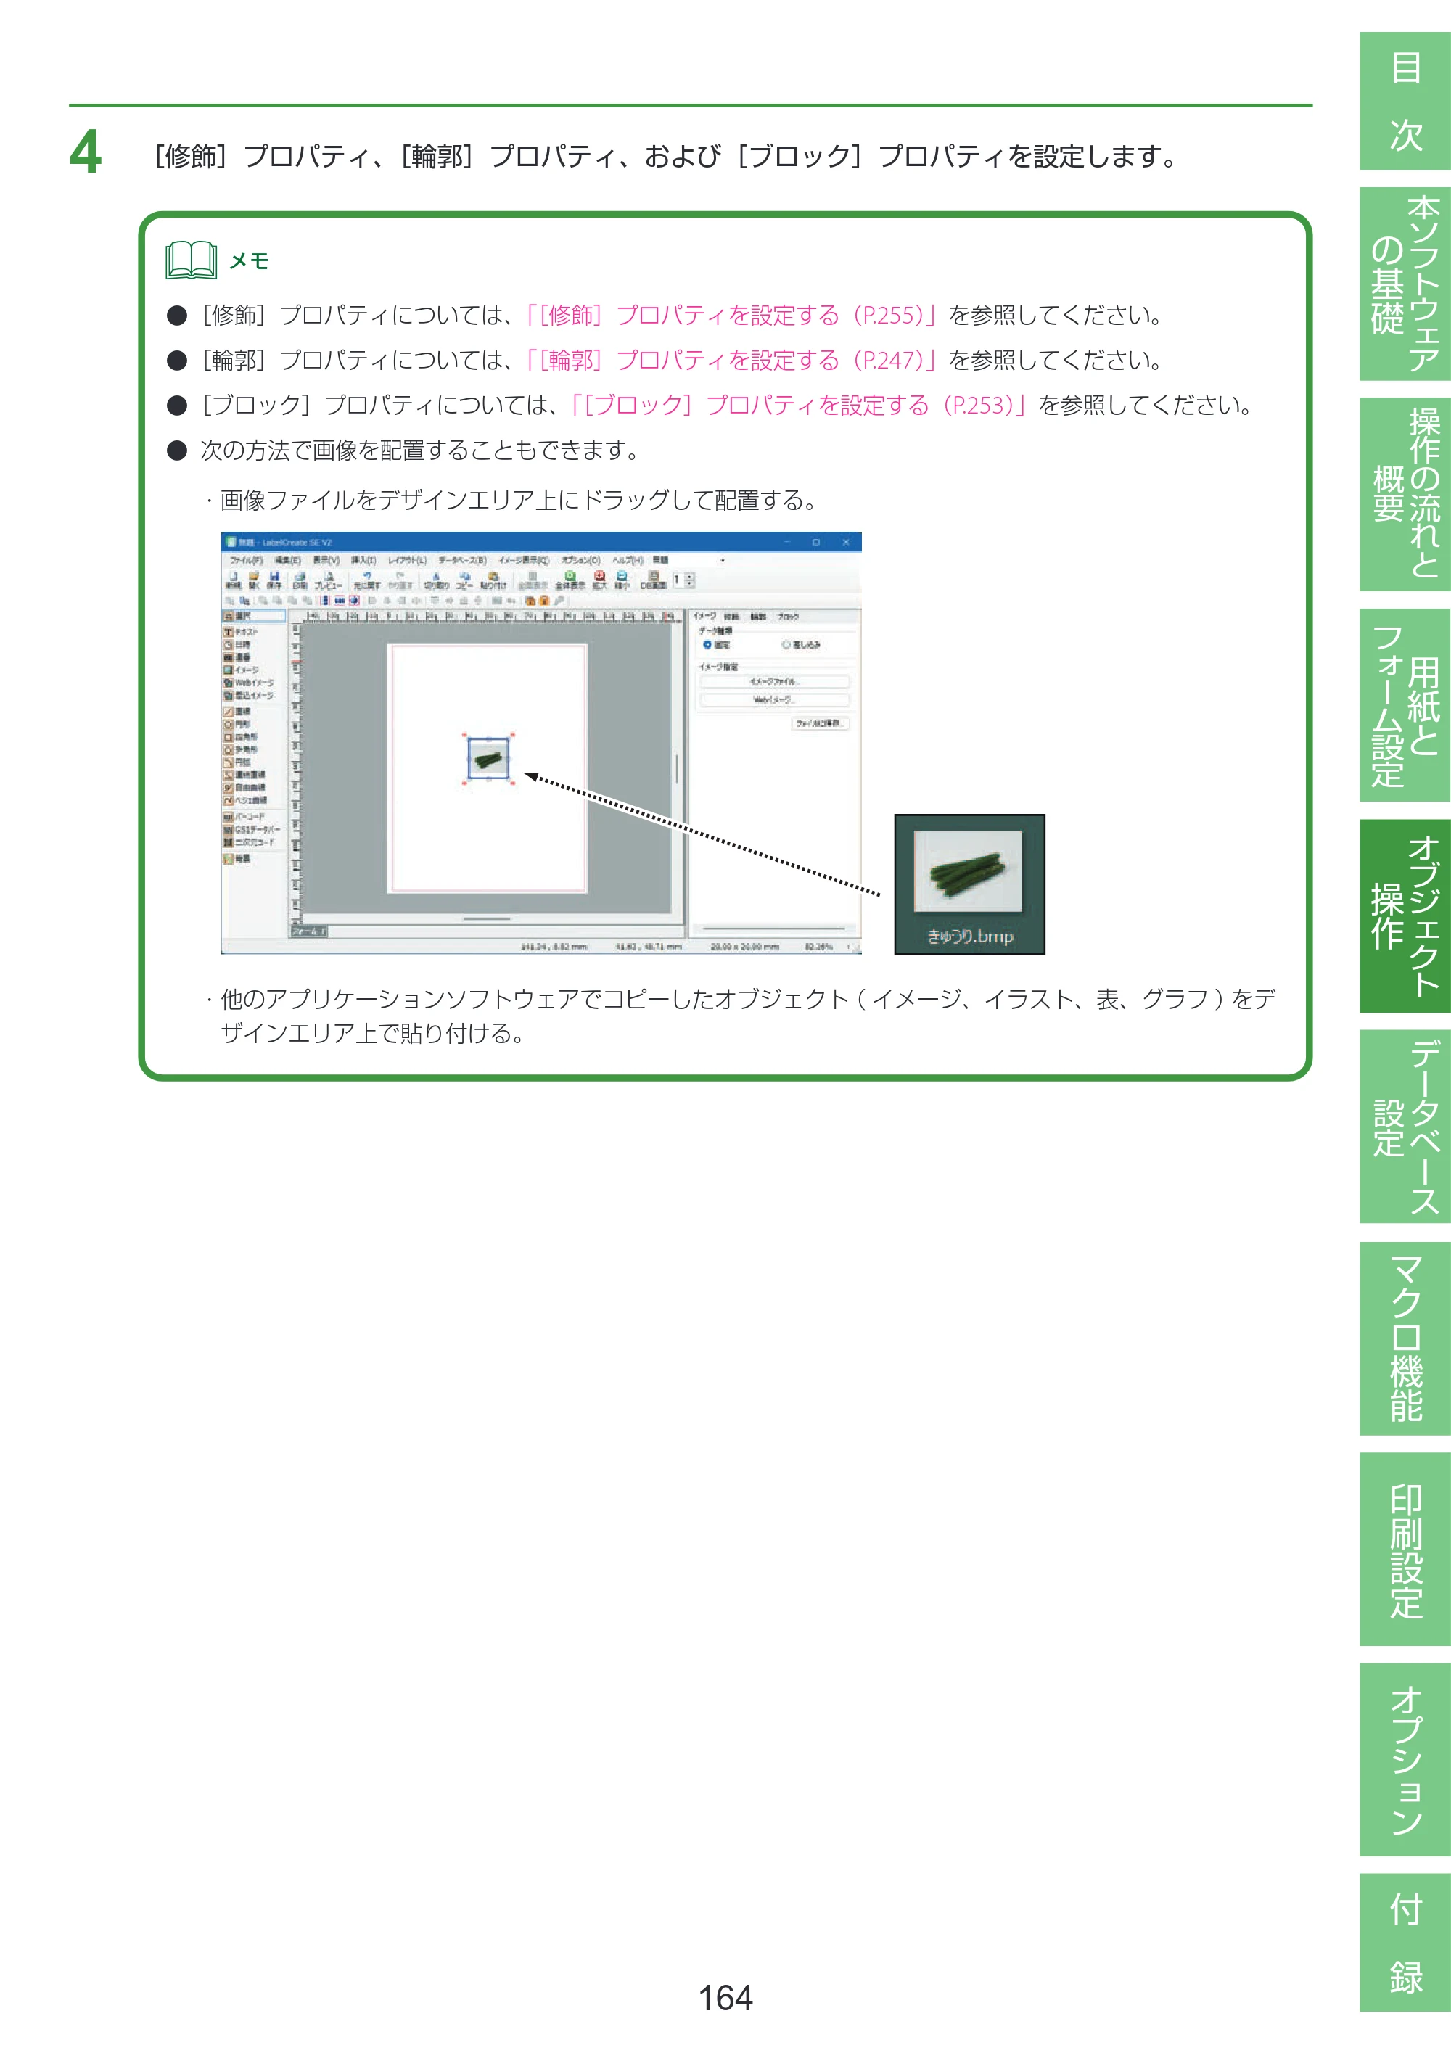The height and width of the screenshot is (2053, 1451).
Task: Open the データベース(B) menu
Action: (x=462, y=561)
